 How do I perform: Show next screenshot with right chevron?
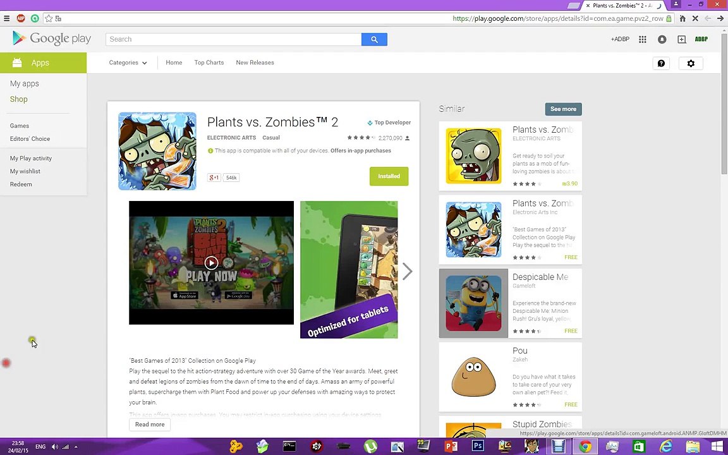(407, 272)
